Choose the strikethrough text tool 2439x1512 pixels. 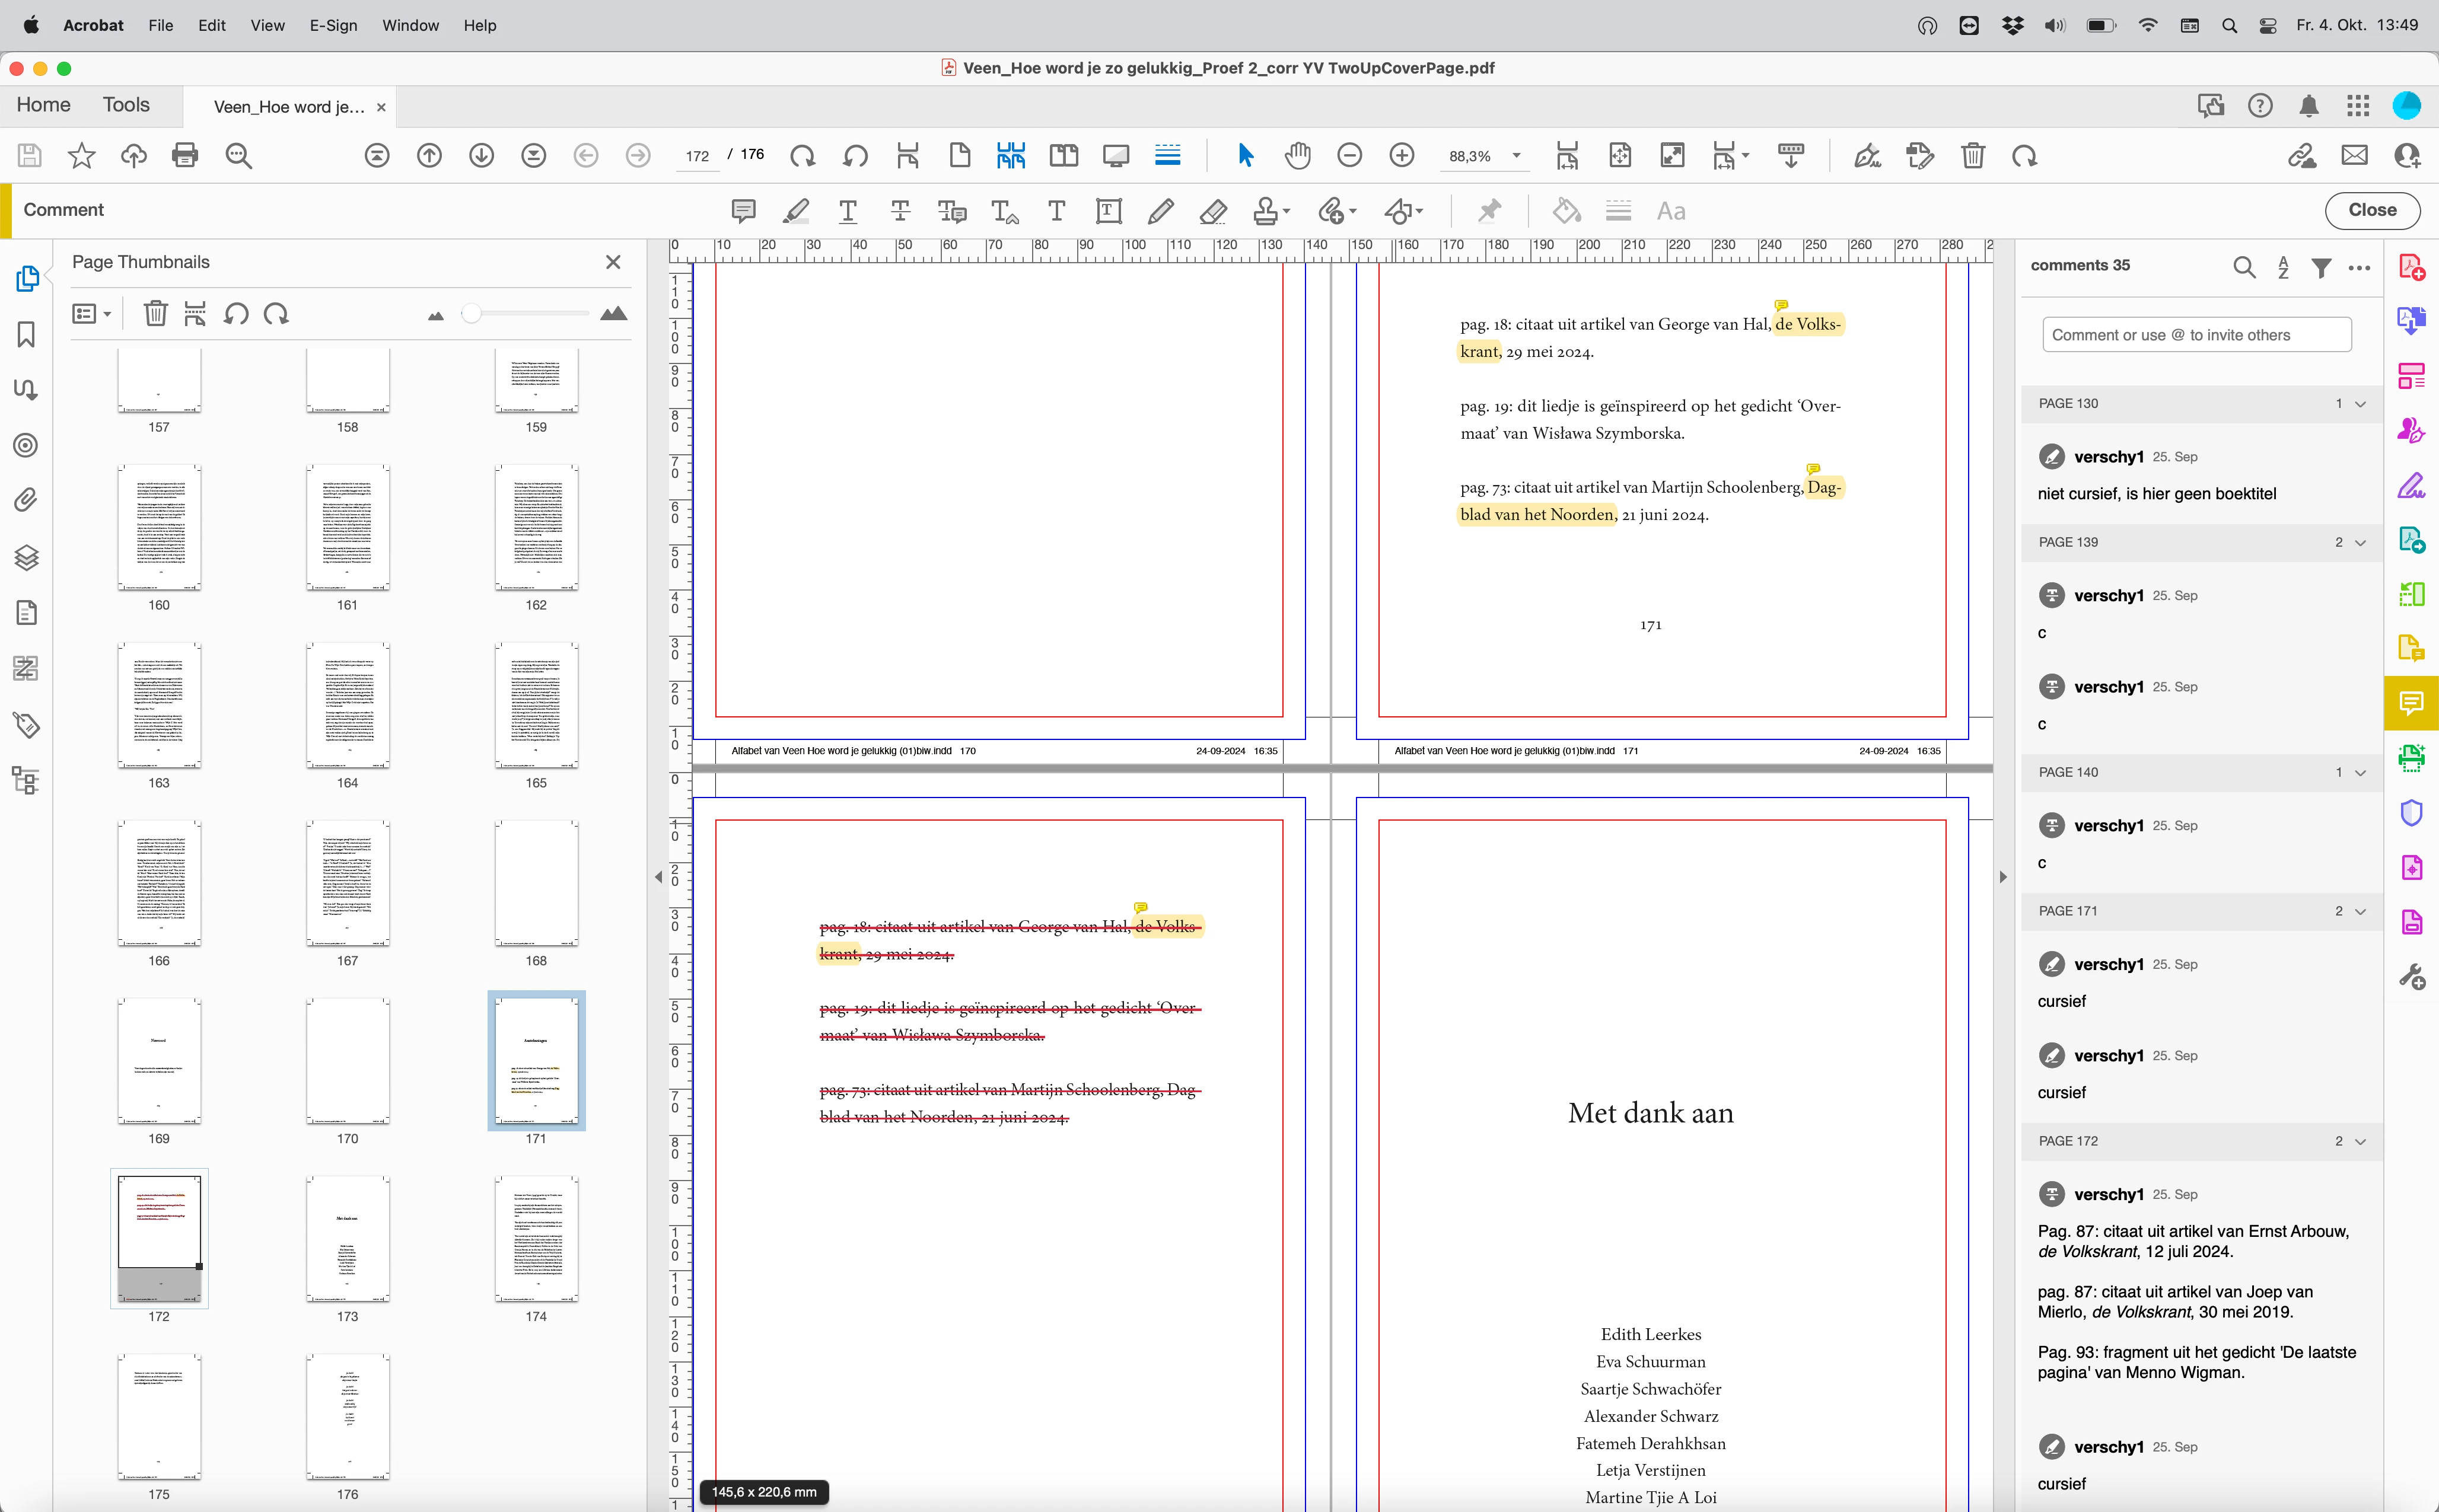899,211
